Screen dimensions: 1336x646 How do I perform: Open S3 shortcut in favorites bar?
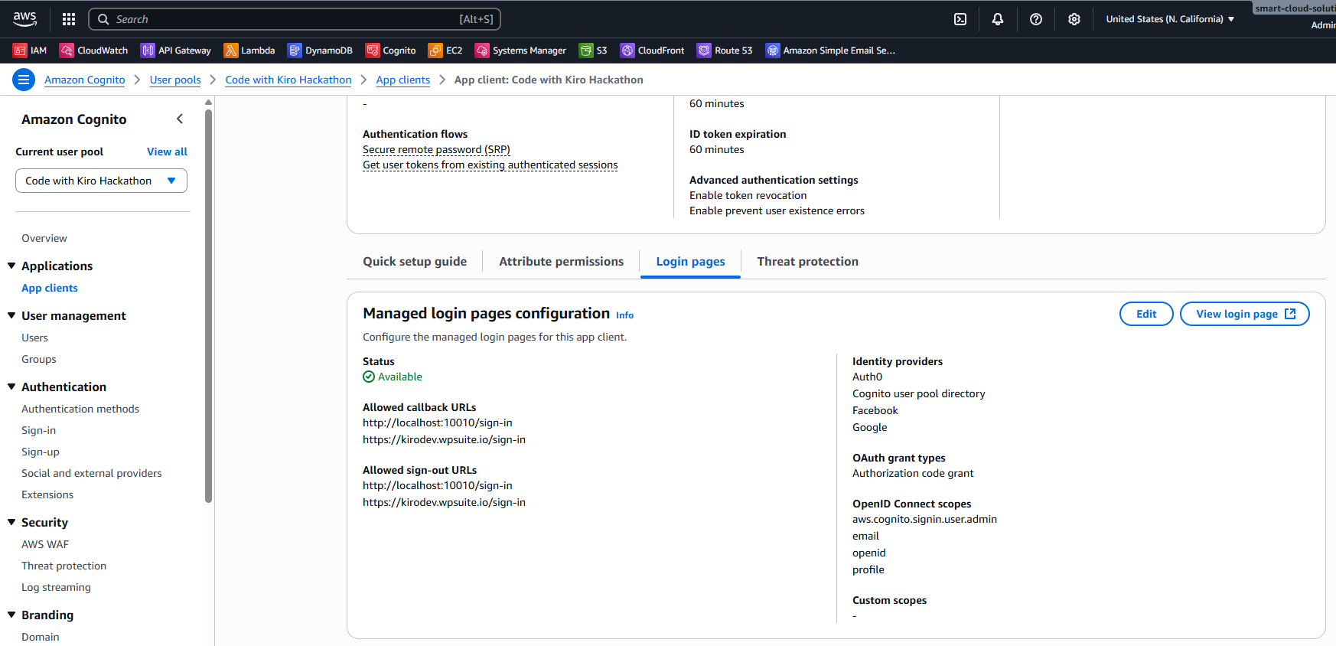(593, 51)
